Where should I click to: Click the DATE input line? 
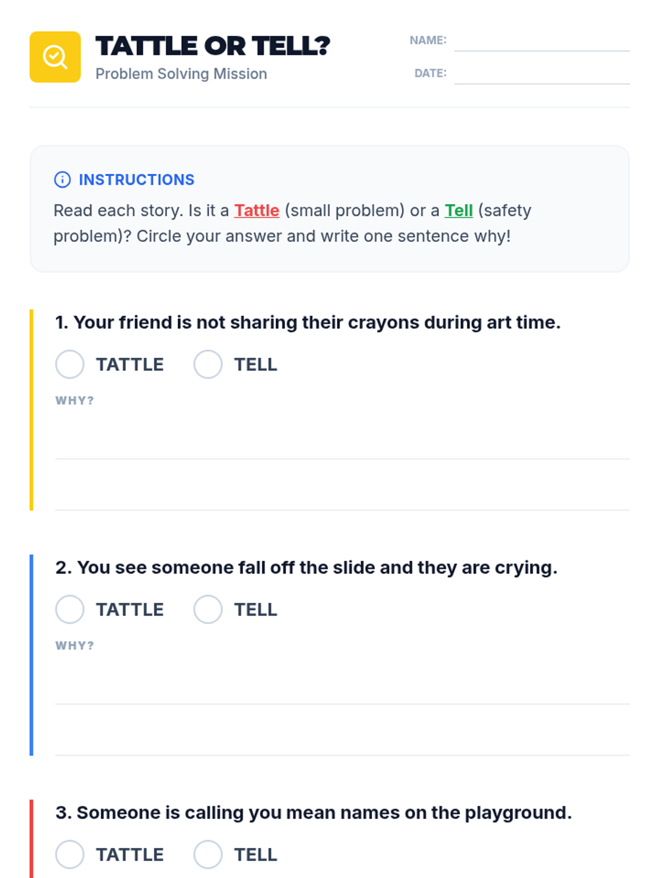[x=541, y=75]
